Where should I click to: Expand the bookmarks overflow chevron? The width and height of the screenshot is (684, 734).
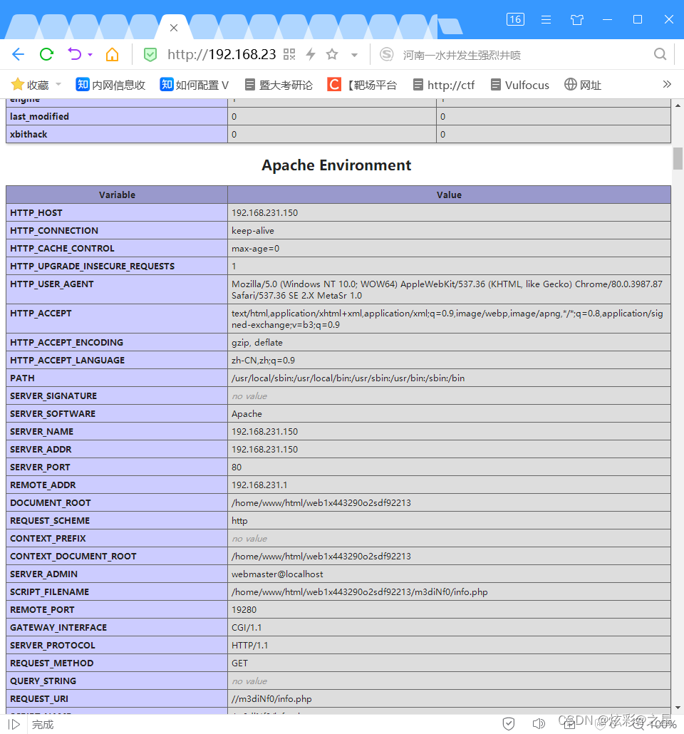click(667, 83)
